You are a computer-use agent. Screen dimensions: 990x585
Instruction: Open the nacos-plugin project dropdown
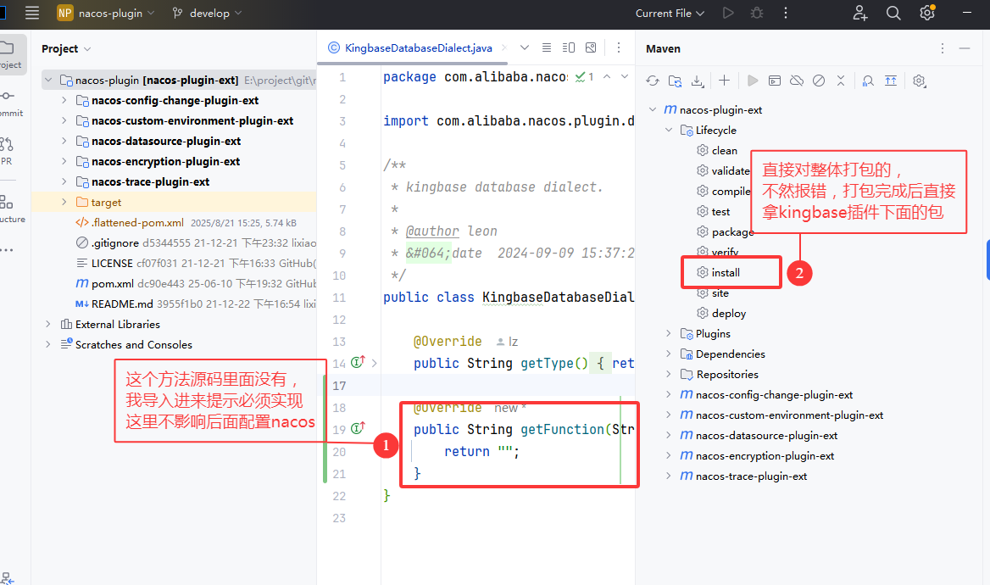click(106, 13)
